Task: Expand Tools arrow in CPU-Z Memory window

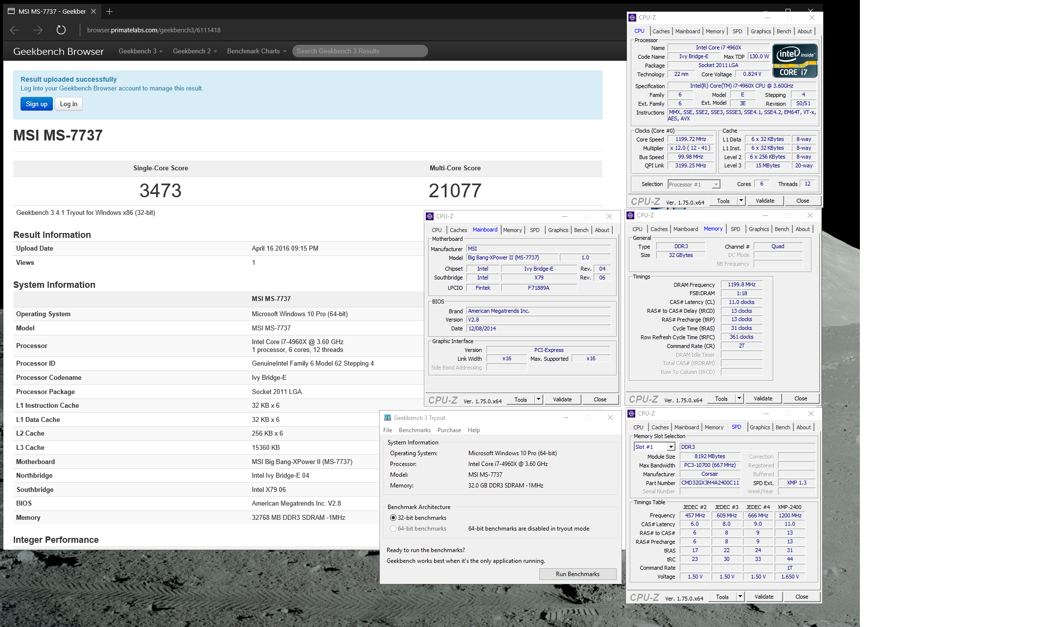Action: pyautogui.click(x=739, y=398)
